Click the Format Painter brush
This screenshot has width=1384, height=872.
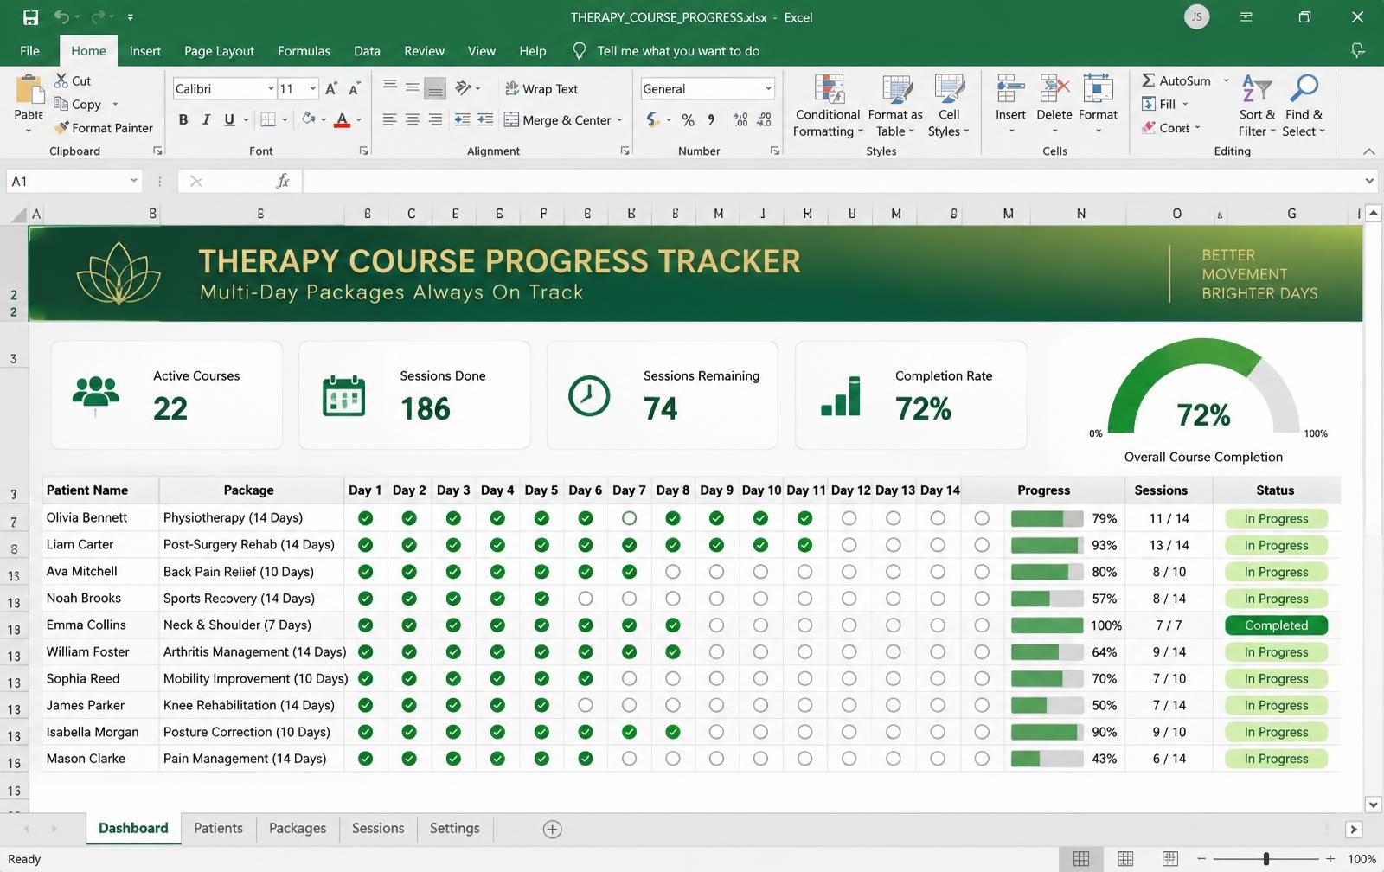coord(61,128)
